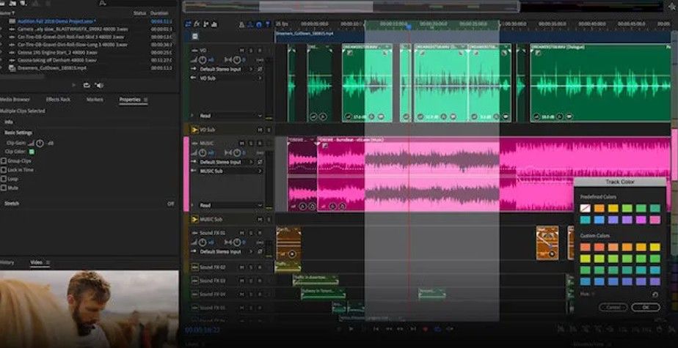
Task: Click the search icon in Files panel
Action: (102, 3)
